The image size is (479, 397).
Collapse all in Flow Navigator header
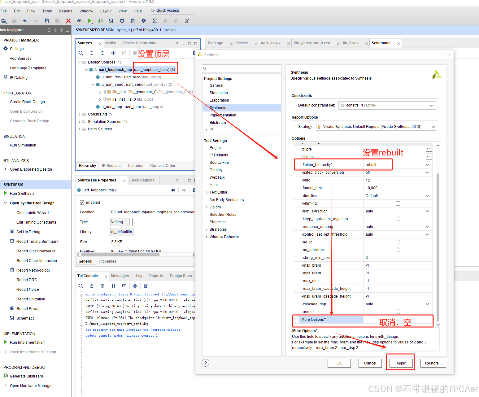click(49, 30)
